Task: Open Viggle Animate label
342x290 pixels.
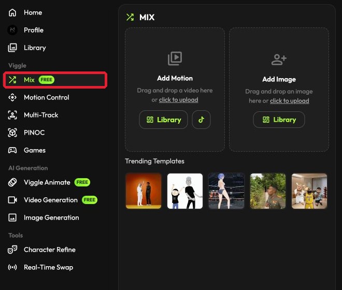Action: pyautogui.click(x=47, y=182)
